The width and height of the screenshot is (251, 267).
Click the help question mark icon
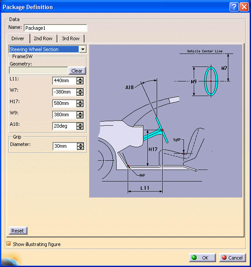234,7
